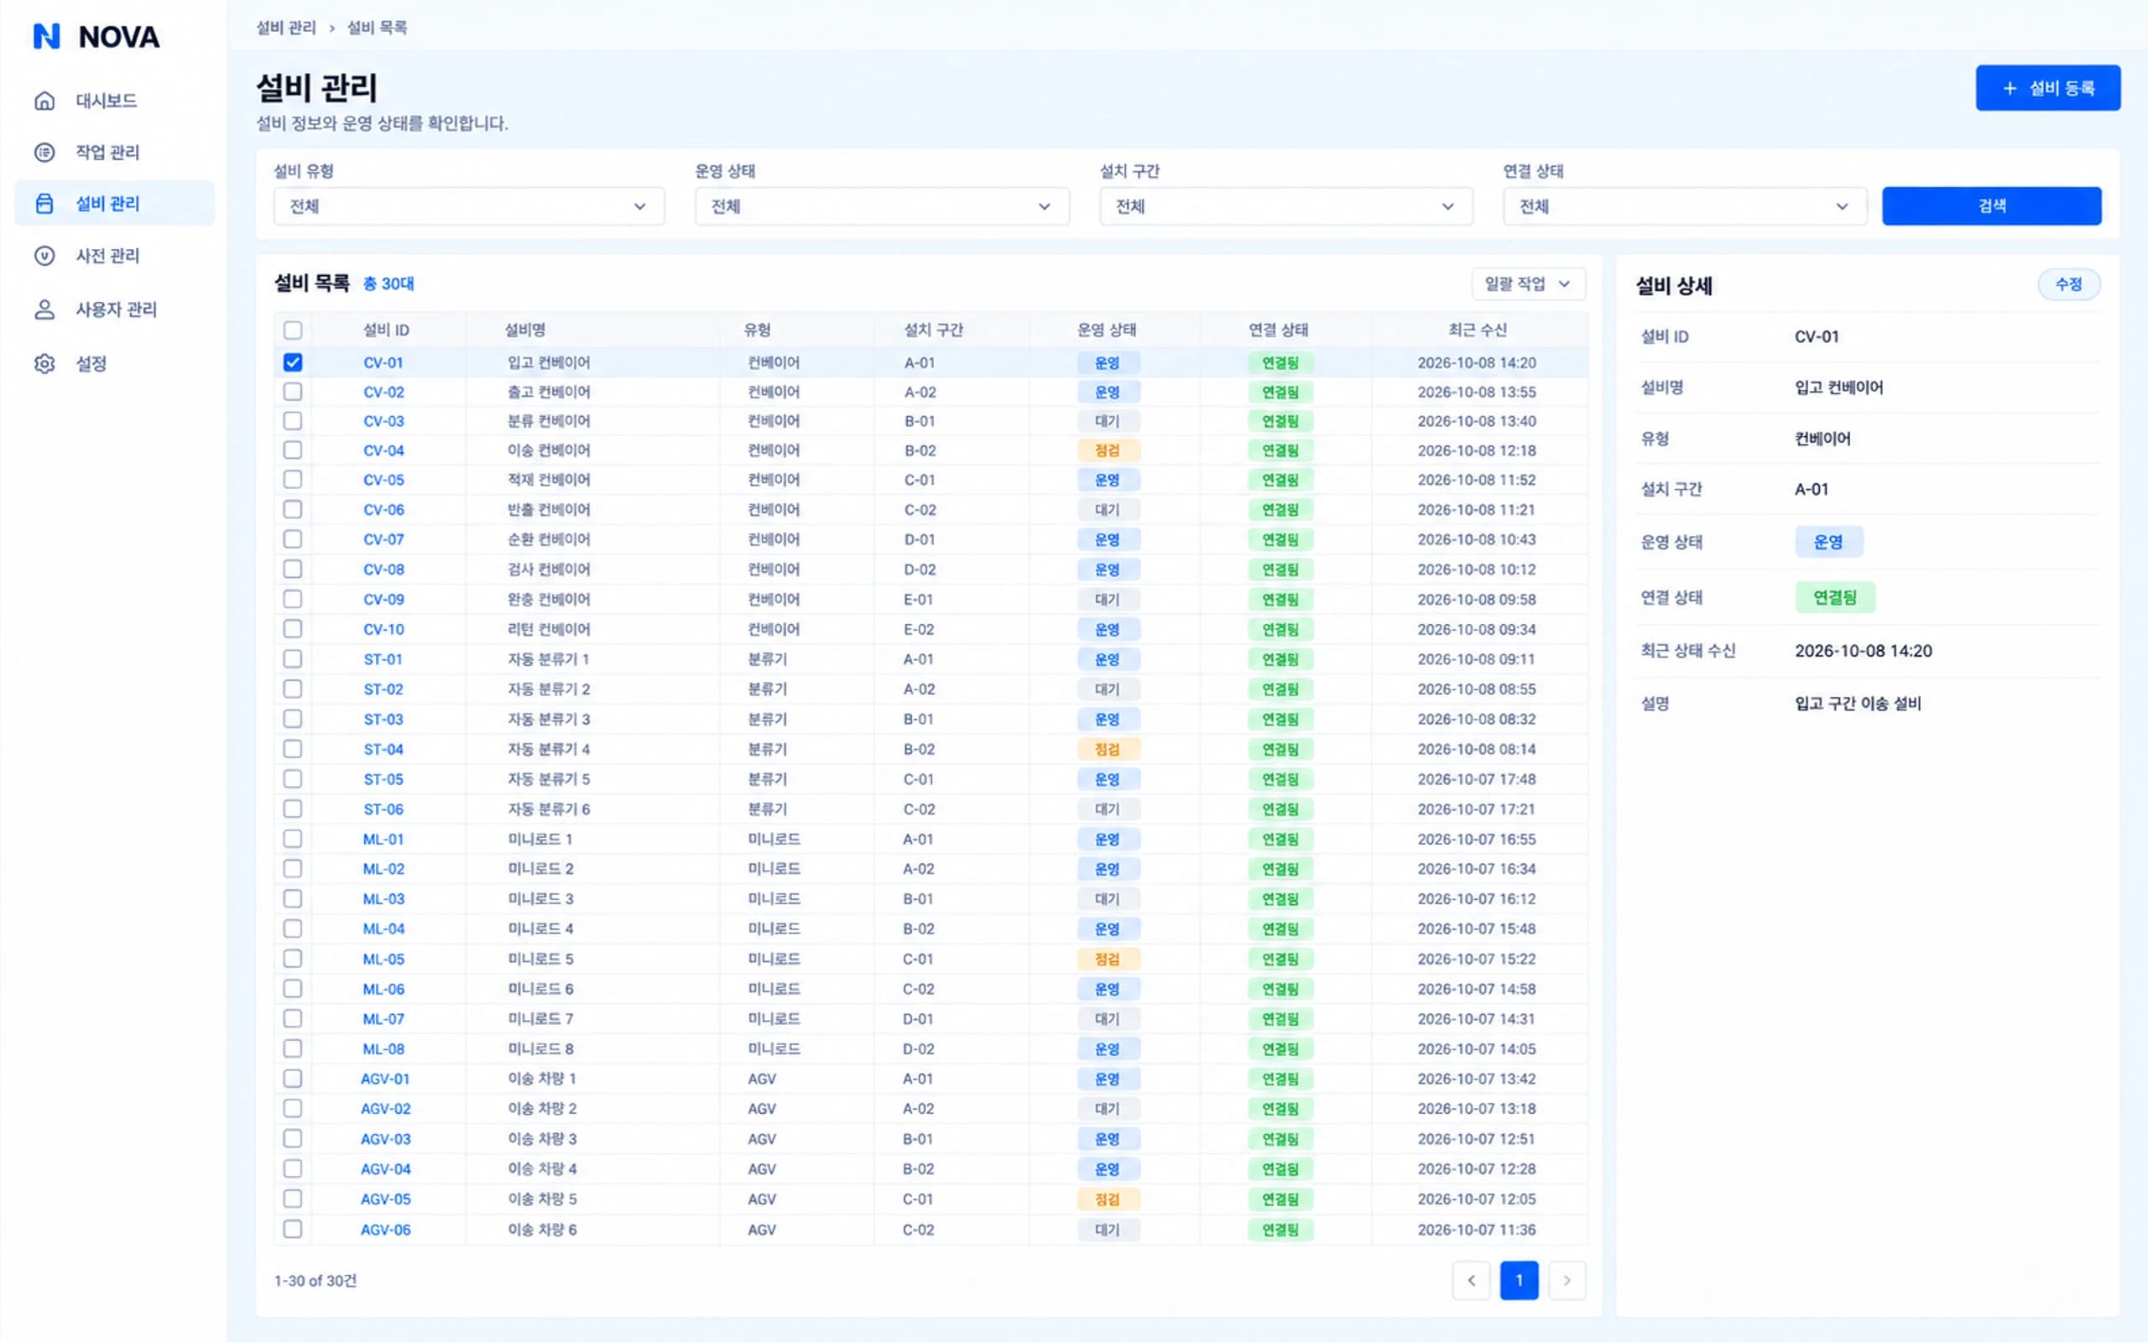Select 사전 관리 in the sidebar

click(x=114, y=256)
